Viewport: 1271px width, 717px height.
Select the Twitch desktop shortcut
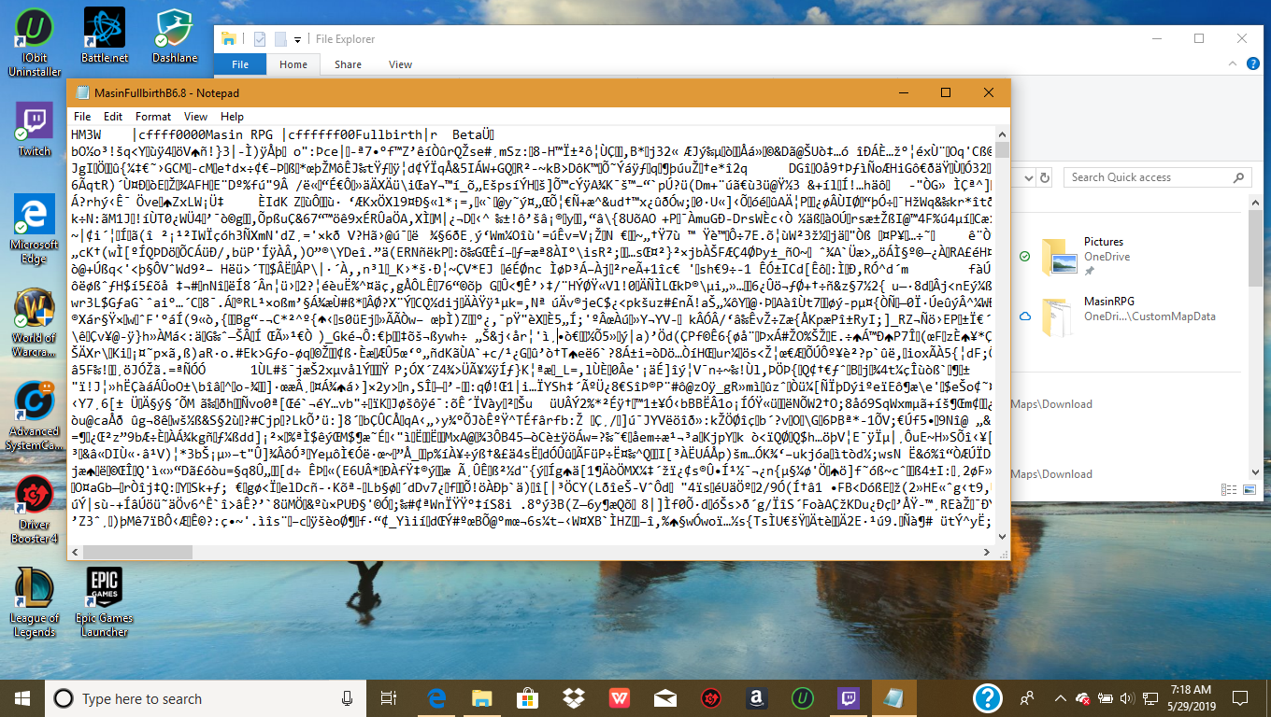35,128
